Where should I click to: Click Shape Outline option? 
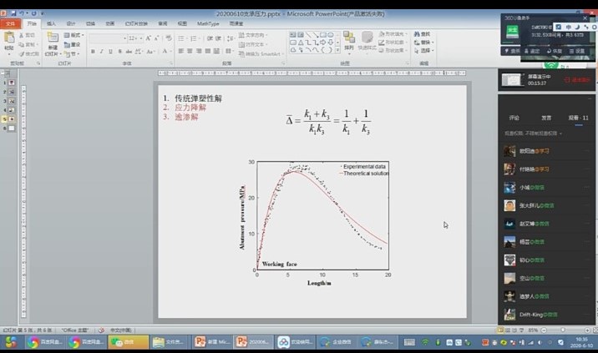pyautogui.click(x=393, y=43)
